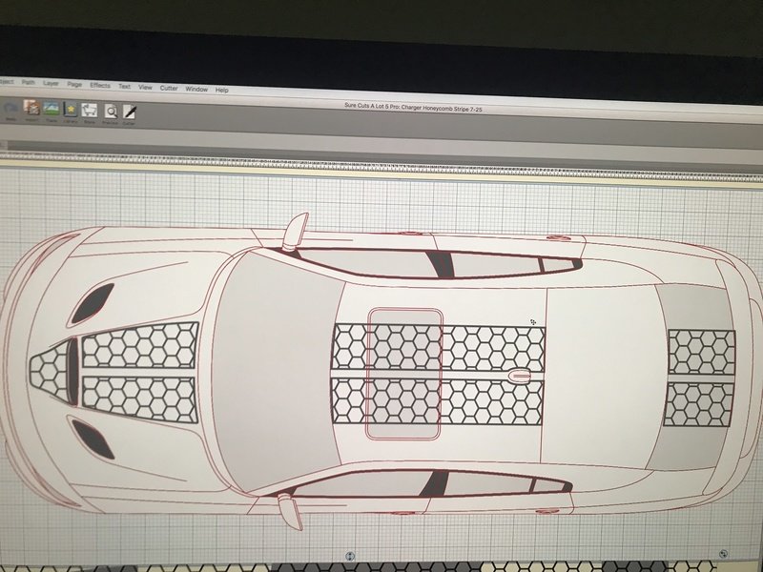Select the top driver-side mirror shape
Viewport: 763px width, 572px height.
tap(296, 231)
